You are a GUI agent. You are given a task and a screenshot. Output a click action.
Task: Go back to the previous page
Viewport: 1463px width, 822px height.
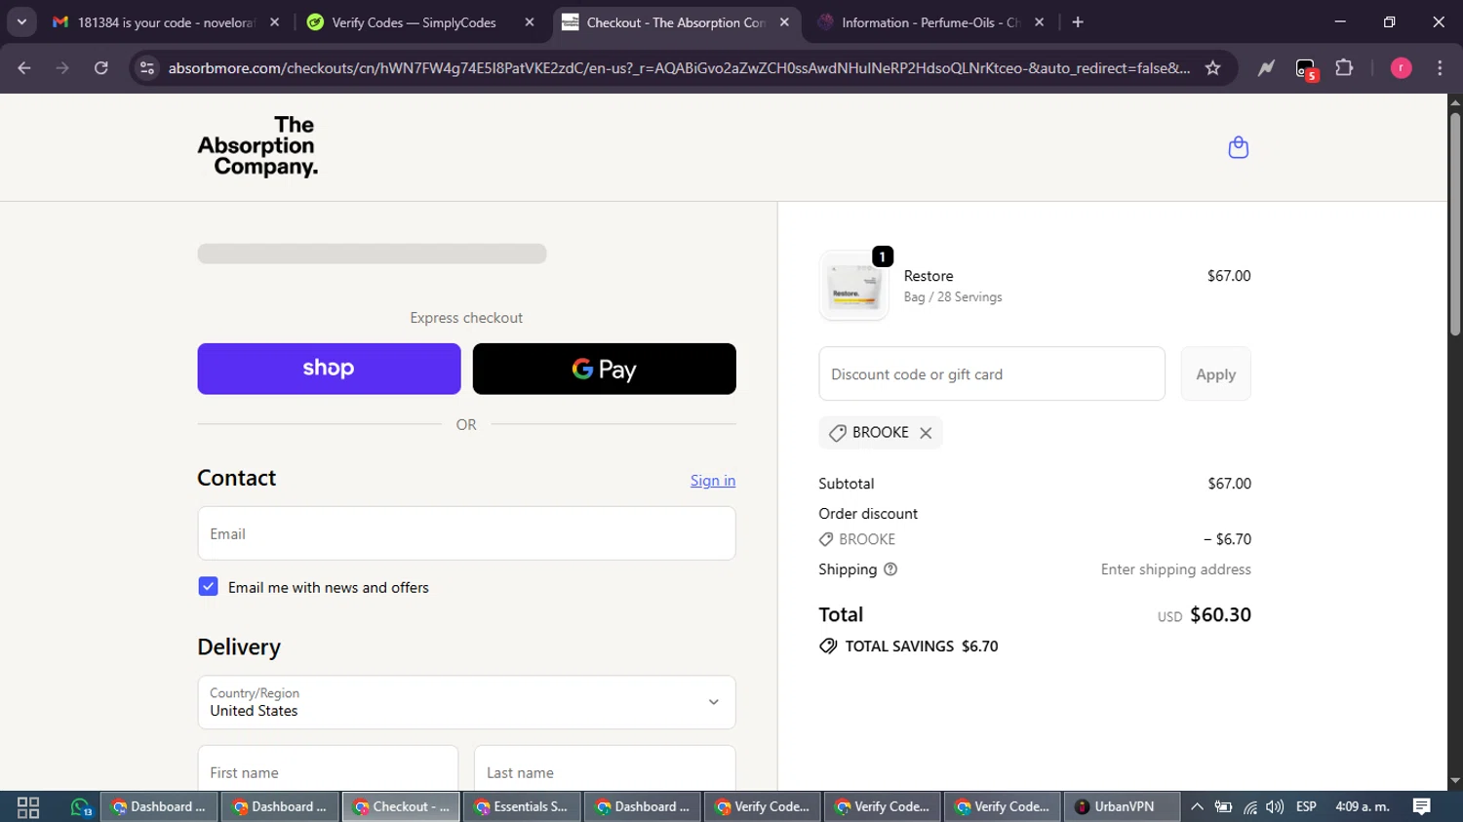coord(24,68)
